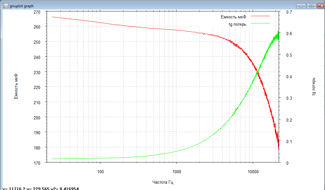Click the x-axis tick label 100
Image resolution: width=325 pixels, height=190 pixels.
point(100,172)
